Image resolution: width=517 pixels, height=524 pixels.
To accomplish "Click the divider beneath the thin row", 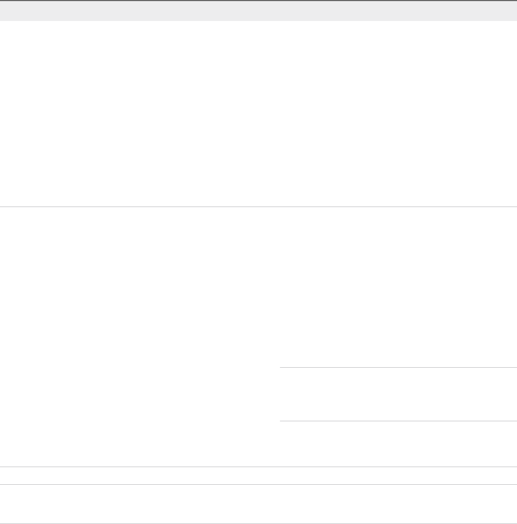I will coord(258,485).
